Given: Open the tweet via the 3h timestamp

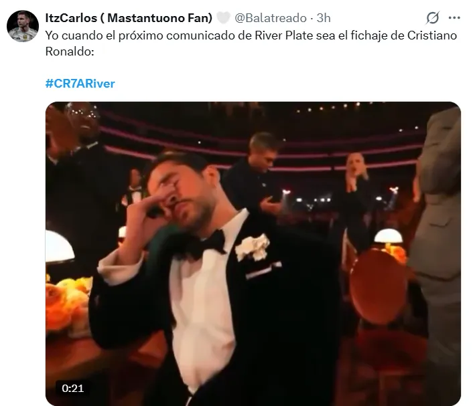Looking at the screenshot, I should tap(324, 18).
